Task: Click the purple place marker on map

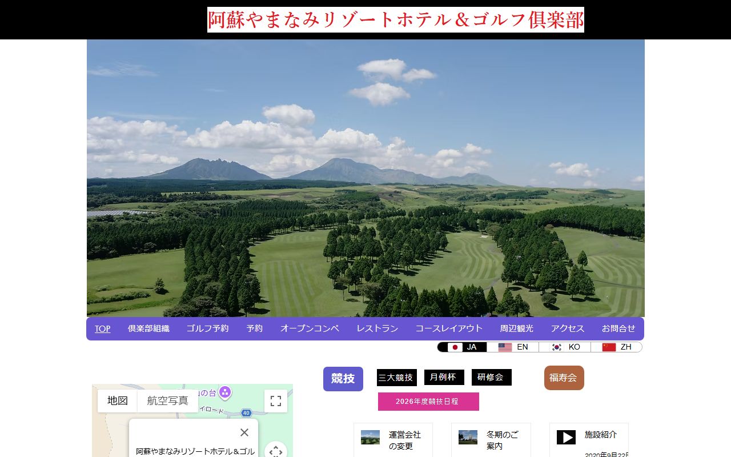Action: pyautogui.click(x=225, y=392)
